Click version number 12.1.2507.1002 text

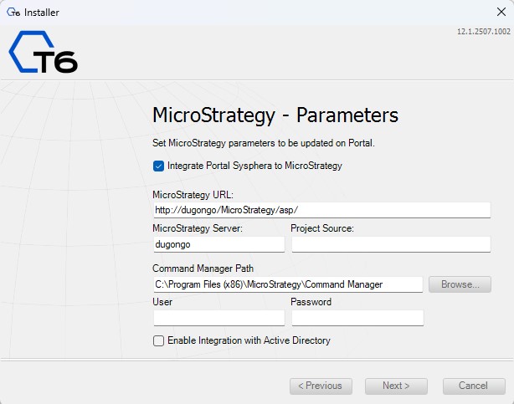pyautogui.click(x=484, y=32)
